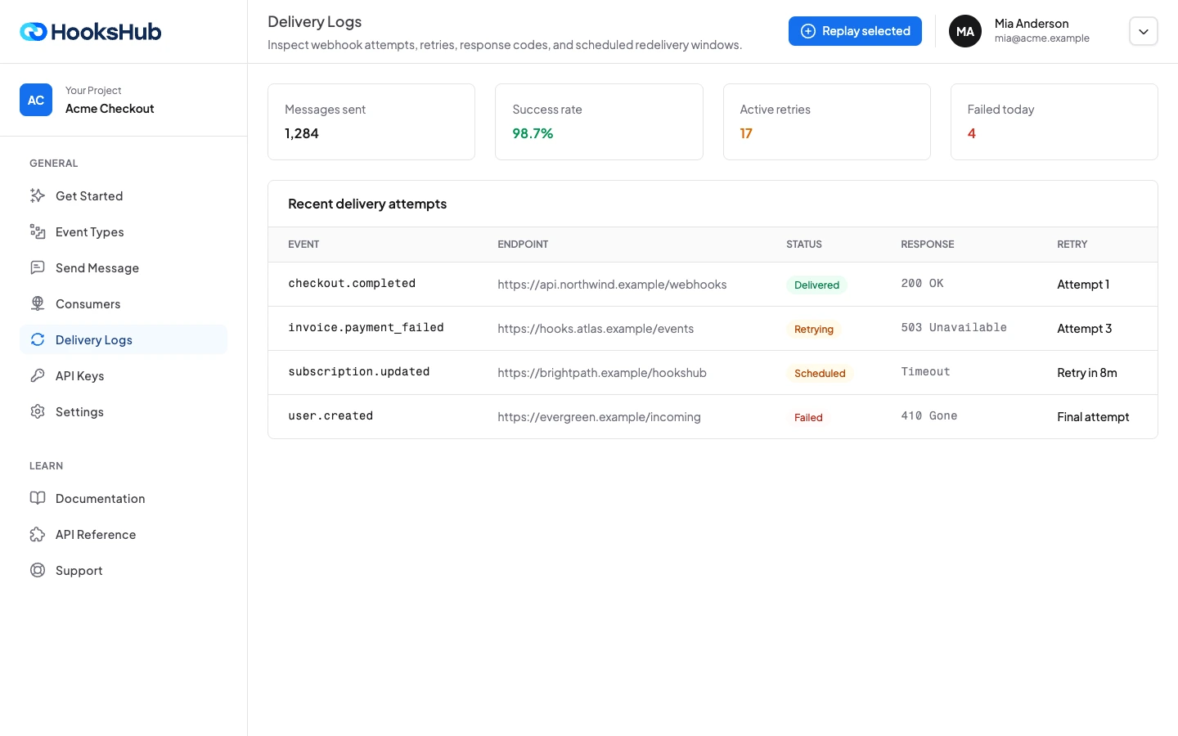
Task: Click the Documentation book icon
Action: point(38,498)
